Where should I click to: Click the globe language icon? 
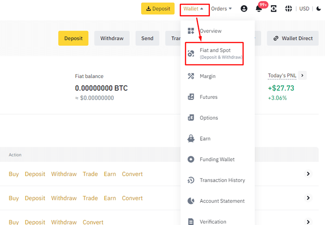click(288, 8)
